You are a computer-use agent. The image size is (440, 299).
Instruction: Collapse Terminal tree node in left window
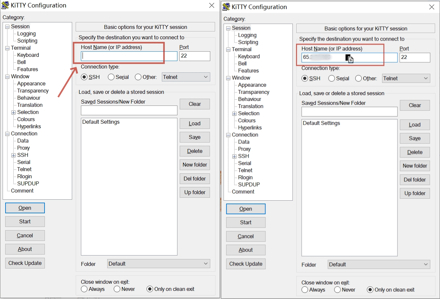[x=7, y=48]
